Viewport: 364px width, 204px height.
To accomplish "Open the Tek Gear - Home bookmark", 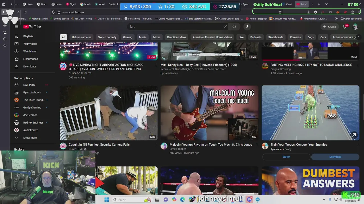I will (x=81, y=19).
